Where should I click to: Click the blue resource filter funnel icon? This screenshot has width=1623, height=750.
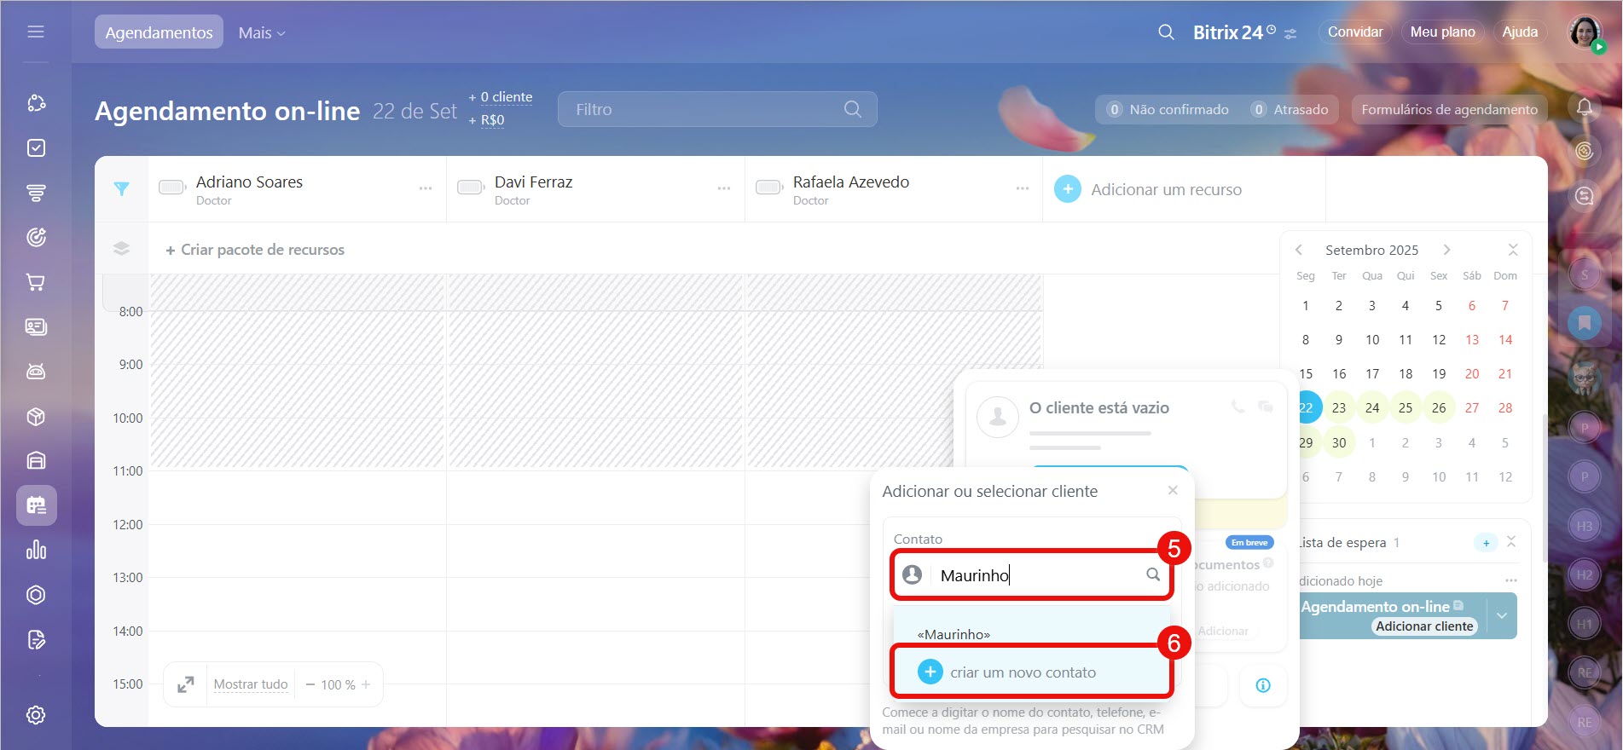pyautogui.click(x=122, y=189)
